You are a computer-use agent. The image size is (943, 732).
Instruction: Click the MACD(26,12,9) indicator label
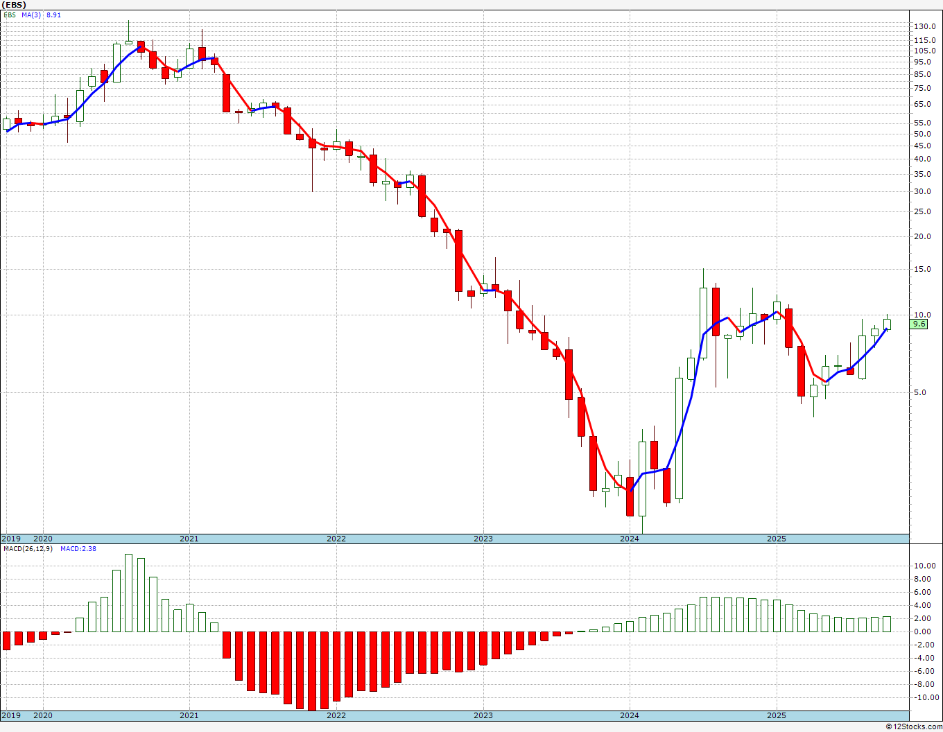(28, 548)
